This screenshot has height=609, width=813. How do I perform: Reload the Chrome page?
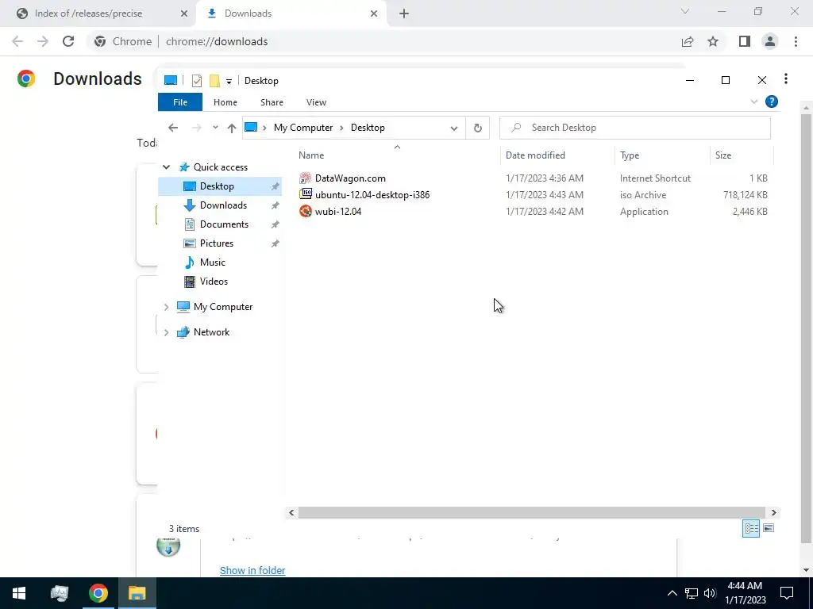point(68,41)
